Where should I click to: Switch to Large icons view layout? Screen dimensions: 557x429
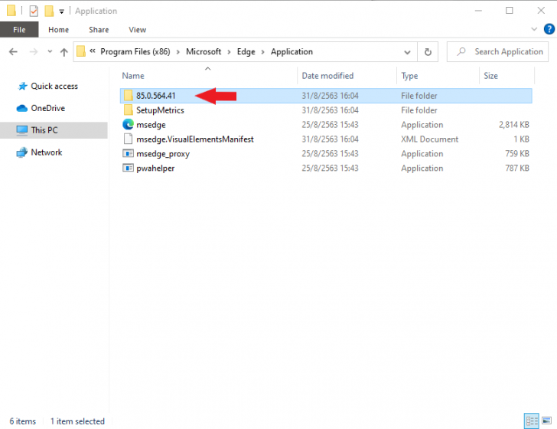point(547,421)
